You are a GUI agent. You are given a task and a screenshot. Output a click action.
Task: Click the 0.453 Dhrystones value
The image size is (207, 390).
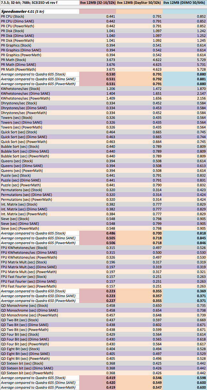(x=157, y=108)
